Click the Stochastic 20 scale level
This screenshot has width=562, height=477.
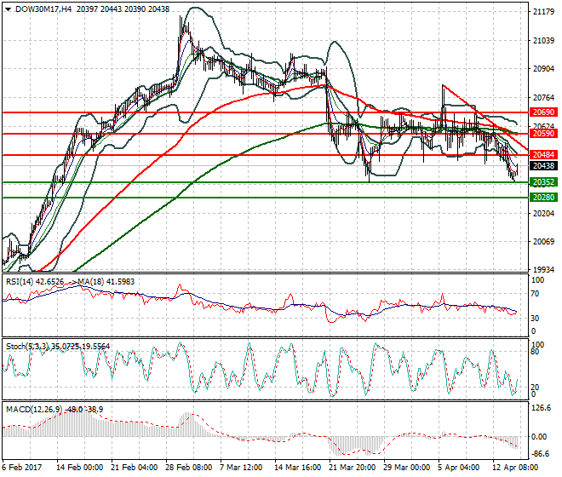click(x=535, y=388)
